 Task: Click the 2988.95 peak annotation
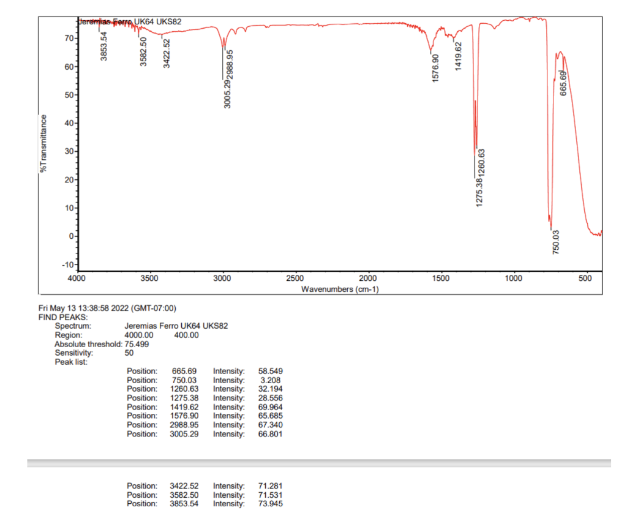230,64
